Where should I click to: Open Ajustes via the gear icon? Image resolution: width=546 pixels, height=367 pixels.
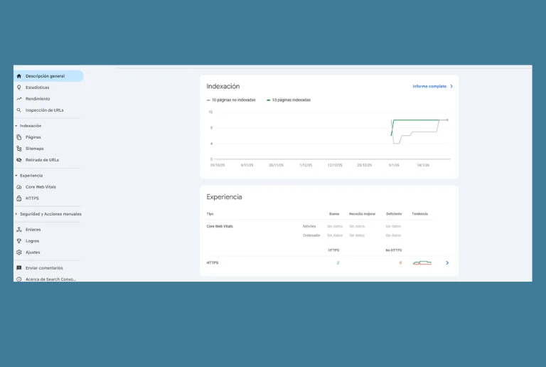pyautogui.click(x=19, y=252)
